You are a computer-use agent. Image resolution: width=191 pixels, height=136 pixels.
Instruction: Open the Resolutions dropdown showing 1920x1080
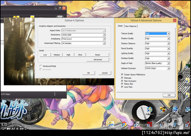pyautogui.click(x=83, y=35)
